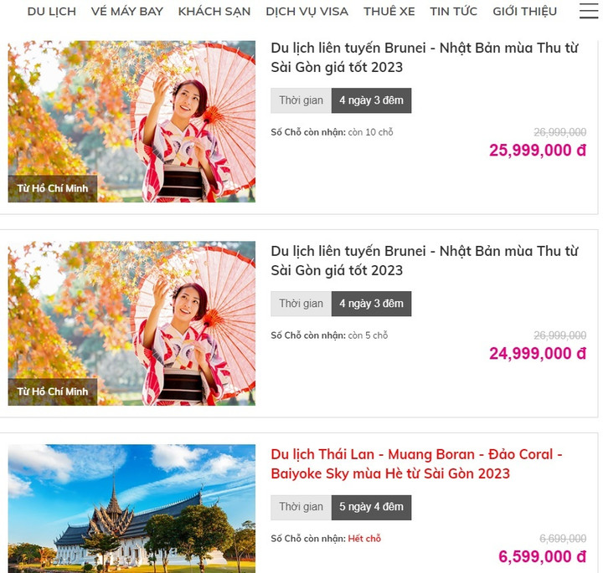This screenshot has height=573, width=603.
Task: Click the 24,999,000 đ price
Action: click(538, 353)
